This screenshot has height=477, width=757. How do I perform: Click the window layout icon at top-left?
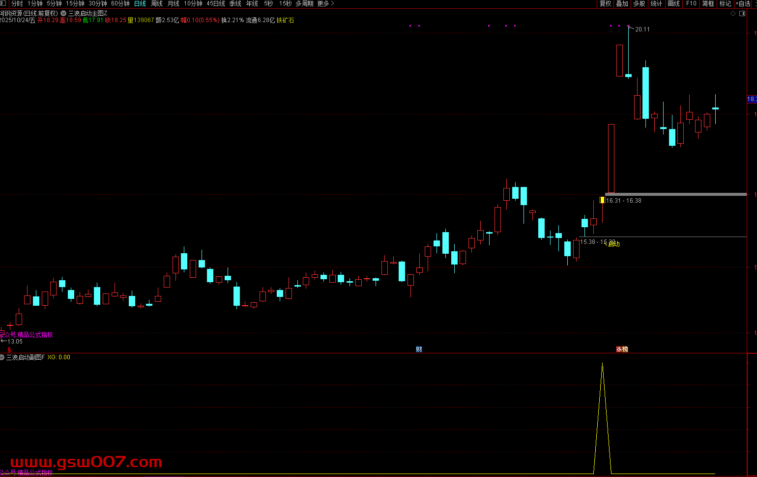pos(3,3)
